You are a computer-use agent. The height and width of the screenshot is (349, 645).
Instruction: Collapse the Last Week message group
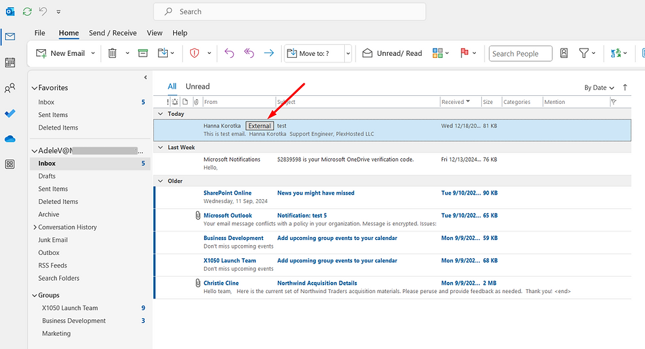161,147
